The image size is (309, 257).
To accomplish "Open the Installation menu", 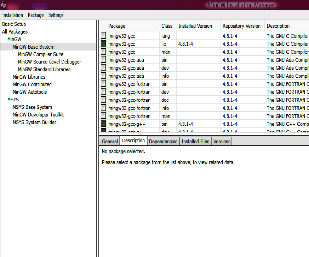I will (x=13, y=15).
